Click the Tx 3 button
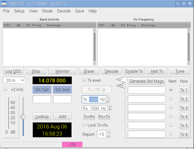Screen dimensions: 194x149 click(184, 108)
